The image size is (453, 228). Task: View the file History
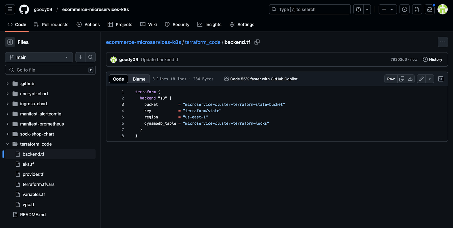click(432, 59)
